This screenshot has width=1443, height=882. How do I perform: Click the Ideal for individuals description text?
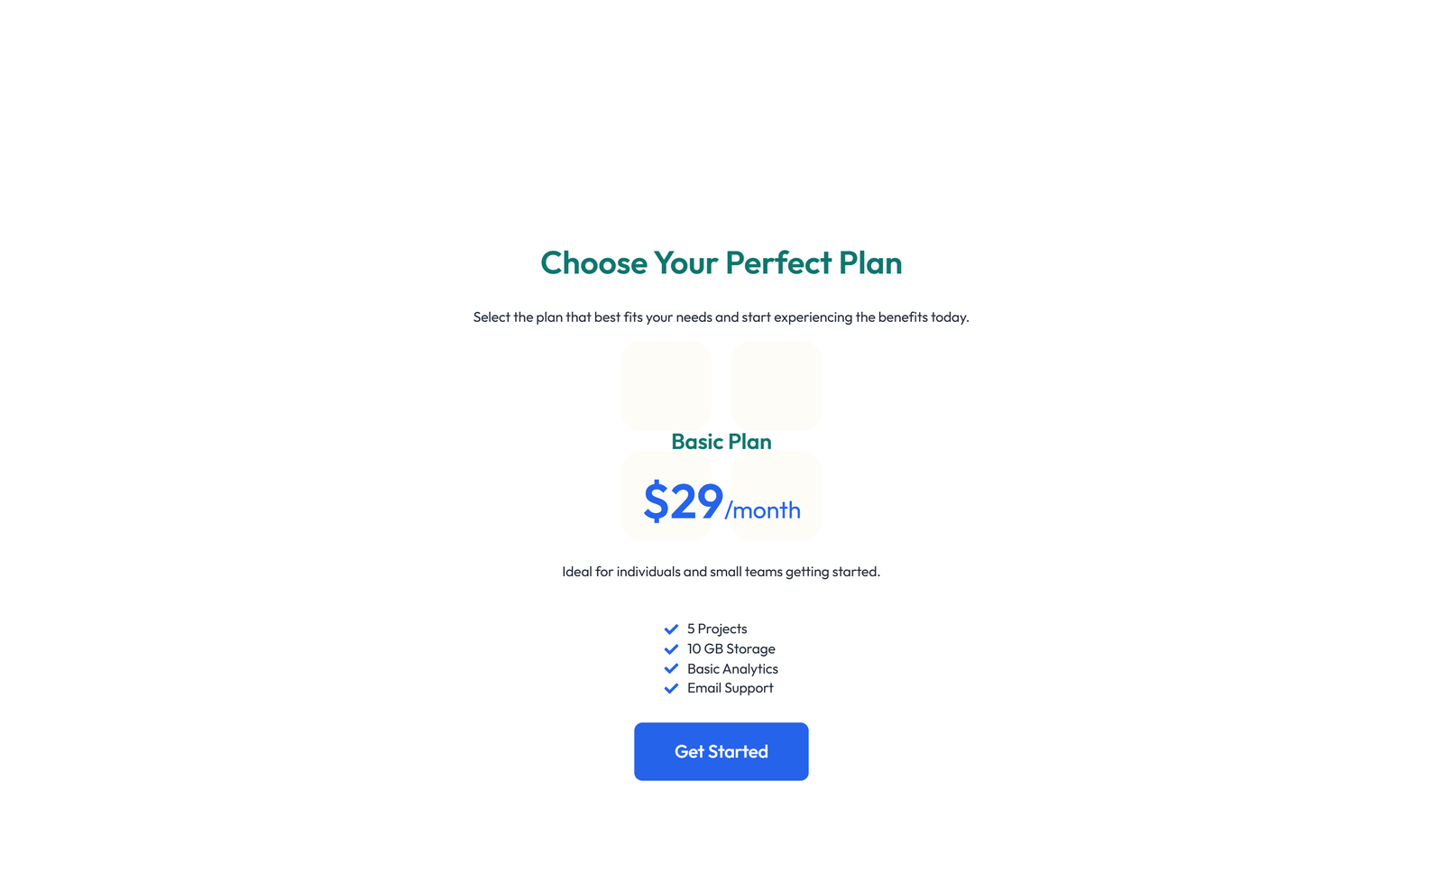(x=721, y=571)
